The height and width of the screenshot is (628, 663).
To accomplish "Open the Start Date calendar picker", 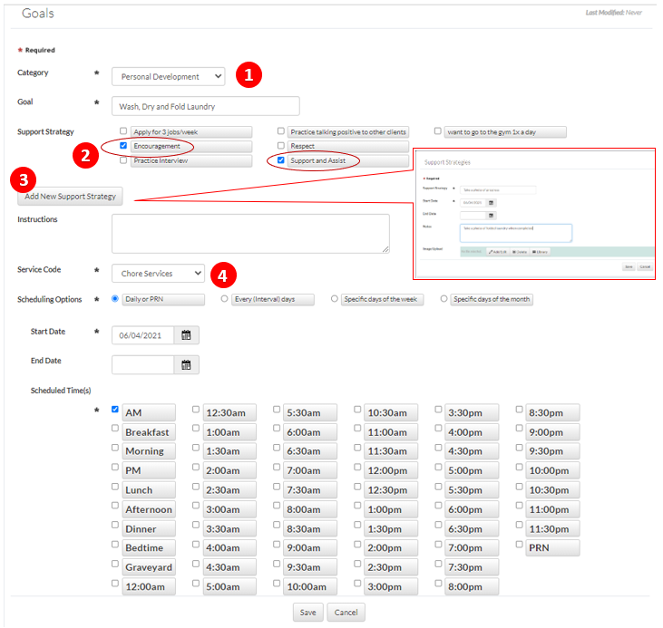I will (x=186, y=335).
